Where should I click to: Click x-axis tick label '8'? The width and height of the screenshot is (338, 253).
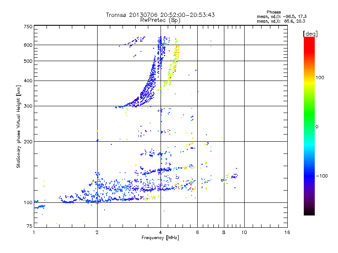tap(224, 232)
